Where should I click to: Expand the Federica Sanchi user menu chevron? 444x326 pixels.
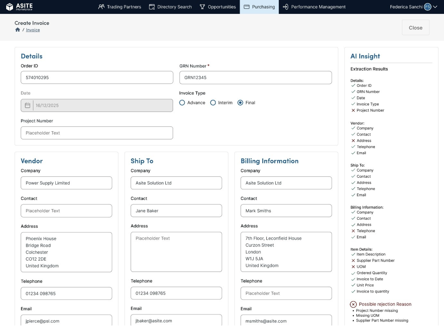(435, 7)
